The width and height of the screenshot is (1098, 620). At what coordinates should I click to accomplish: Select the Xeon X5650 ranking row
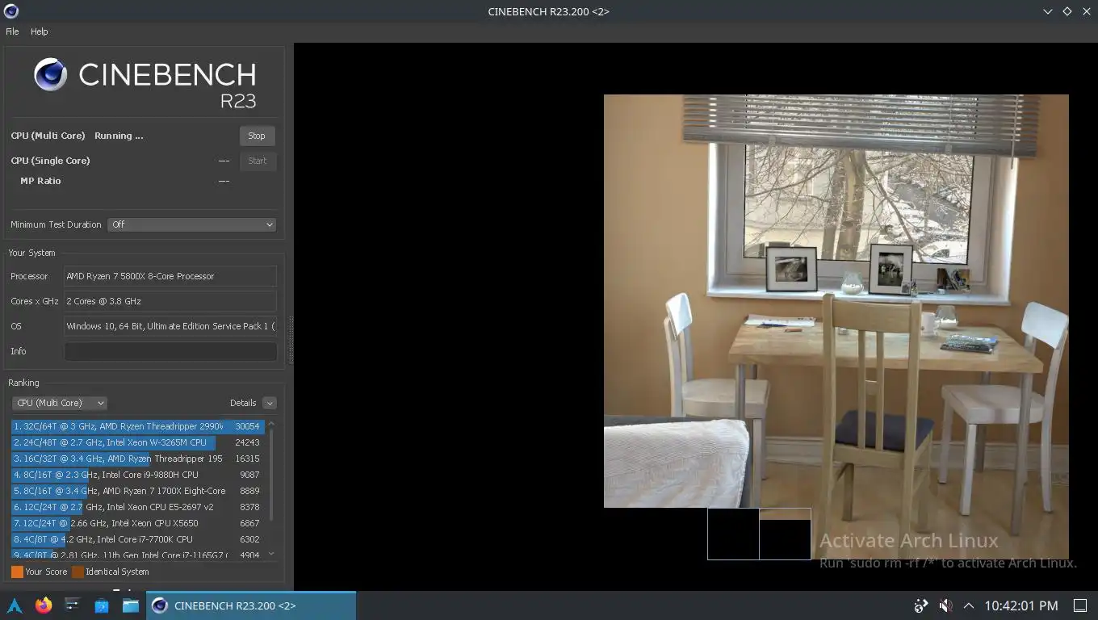tap(137, 523)
